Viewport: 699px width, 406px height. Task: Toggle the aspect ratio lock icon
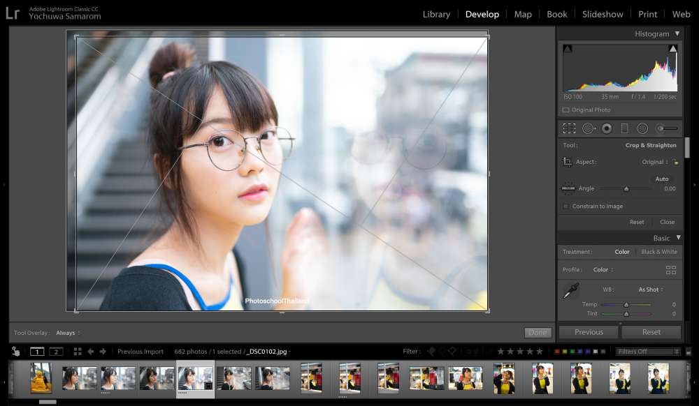pos(676,162)
